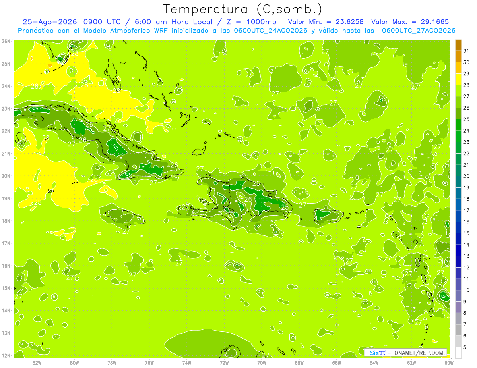Screen dimensions: 477x368
Task: Click color scale label '31'
Action: tap(467, 51)
